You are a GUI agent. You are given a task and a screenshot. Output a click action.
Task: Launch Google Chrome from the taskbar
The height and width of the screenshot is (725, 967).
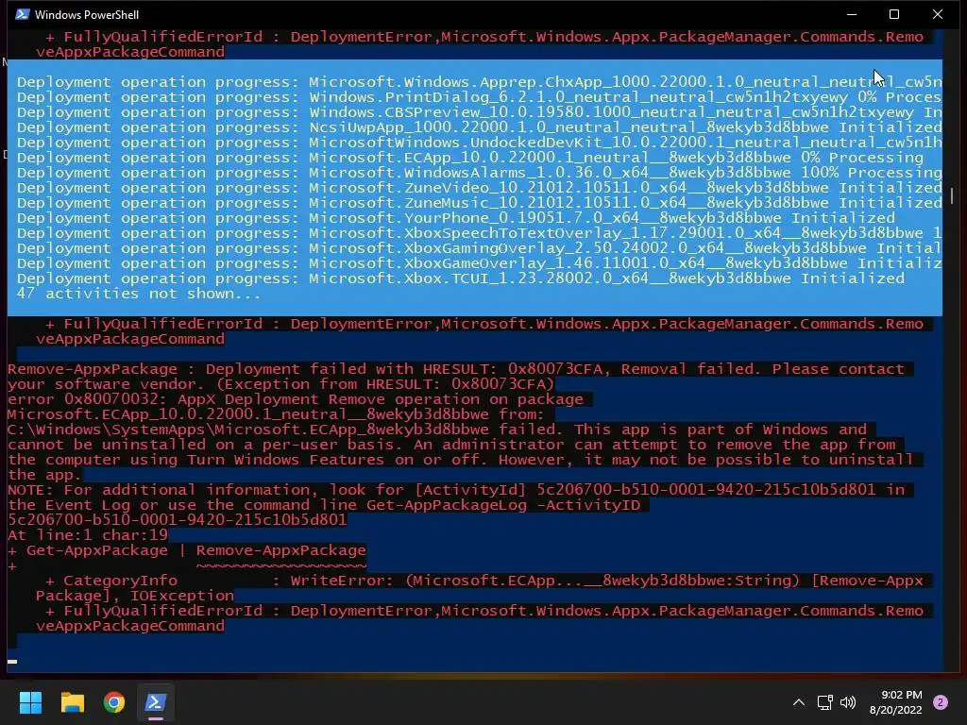tap(114, 702)
